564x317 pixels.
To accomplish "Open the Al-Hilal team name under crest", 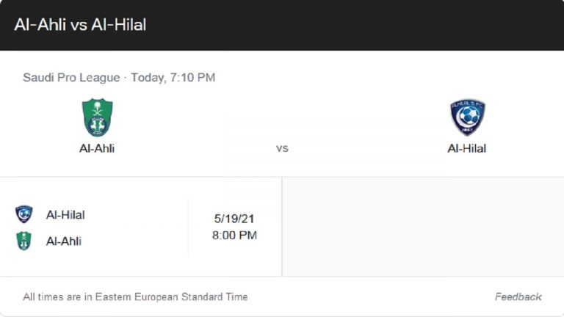I will 466,148.
